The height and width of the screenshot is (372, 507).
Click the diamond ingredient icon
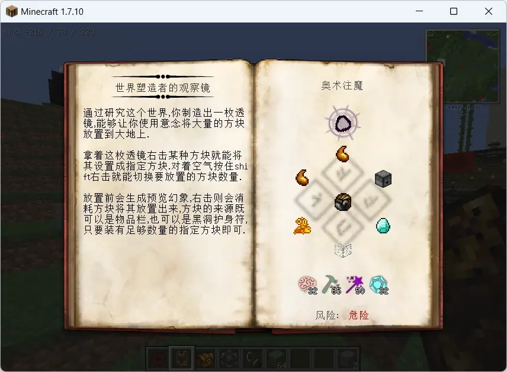(x=383, y=226)
